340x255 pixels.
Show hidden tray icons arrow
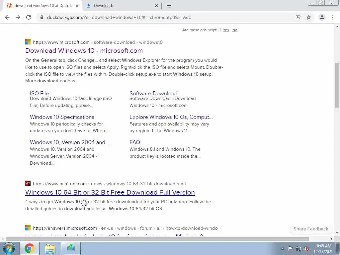click(282, 249)
